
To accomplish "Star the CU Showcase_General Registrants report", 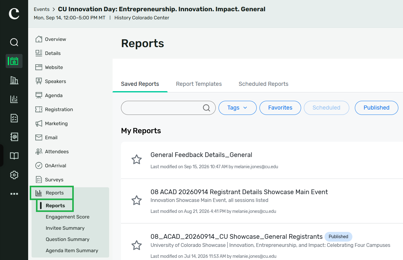I will [137, 245].
